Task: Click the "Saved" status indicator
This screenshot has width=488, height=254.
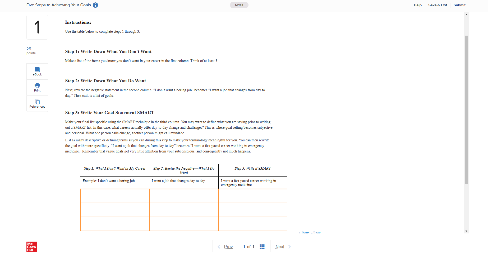Action: 239,5
